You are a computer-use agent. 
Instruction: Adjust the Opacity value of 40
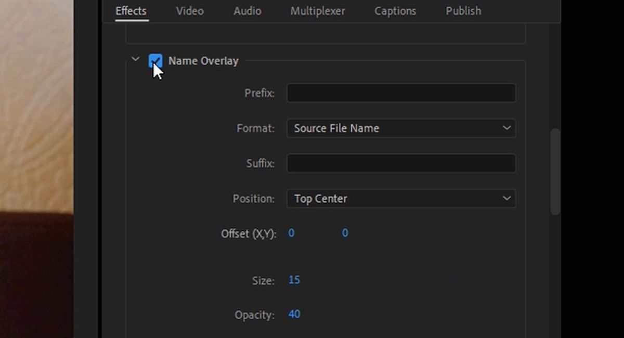(294, 314)
